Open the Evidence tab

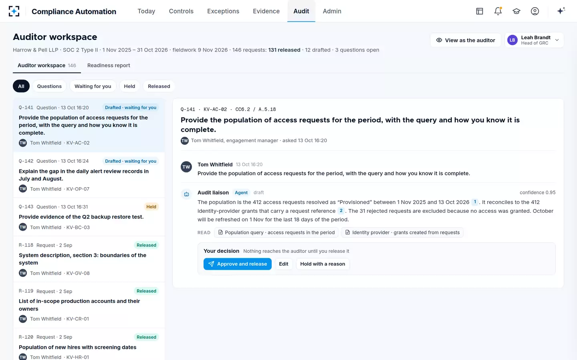266,11
